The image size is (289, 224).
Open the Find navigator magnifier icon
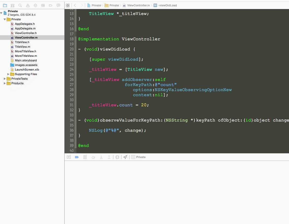pos(20,5)
